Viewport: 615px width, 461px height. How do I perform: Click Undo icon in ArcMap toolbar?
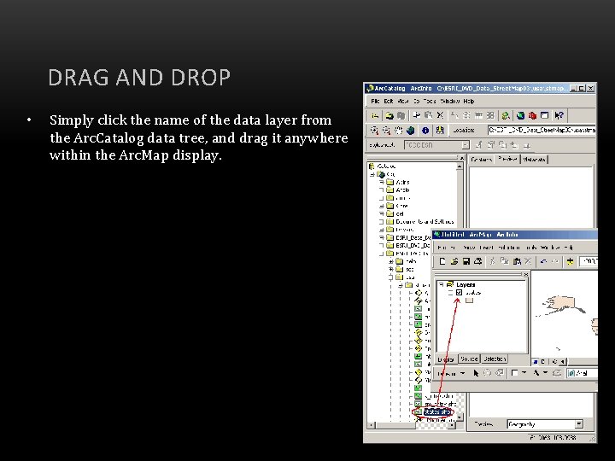543,261
